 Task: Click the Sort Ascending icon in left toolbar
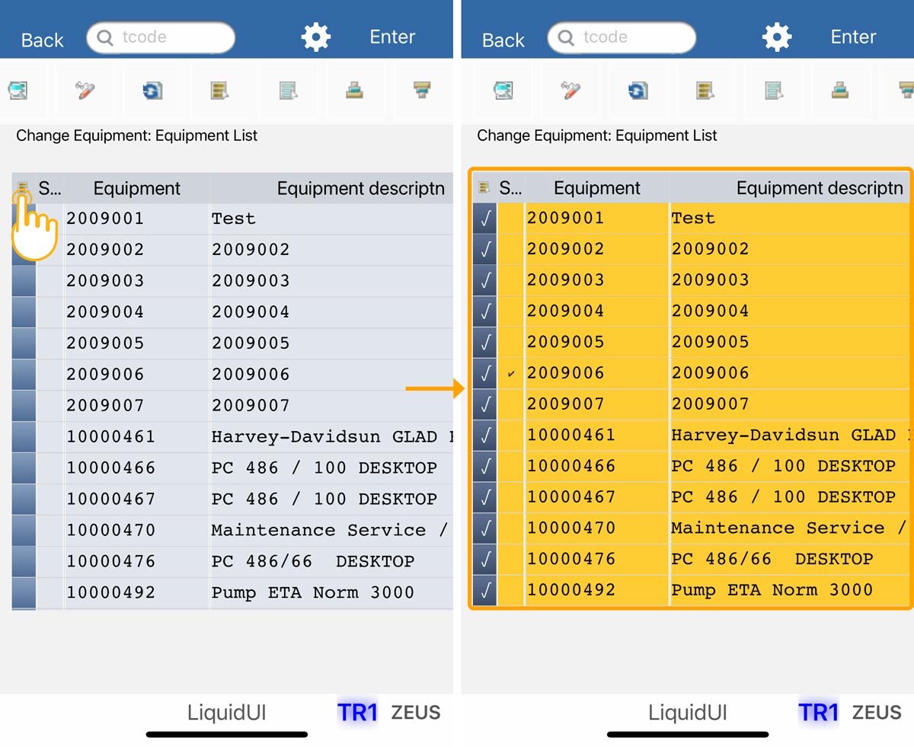point(353,91)
